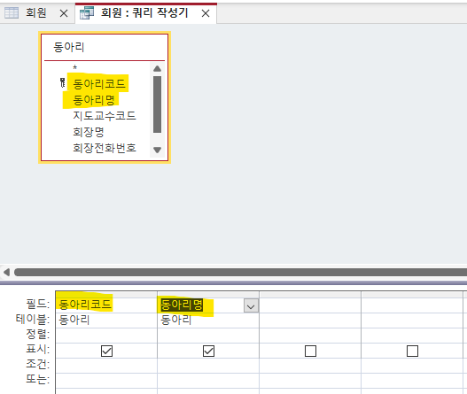Click the 조건 criteria cell for 동아리명
467x394 pixels.
(x=208, y=366)
